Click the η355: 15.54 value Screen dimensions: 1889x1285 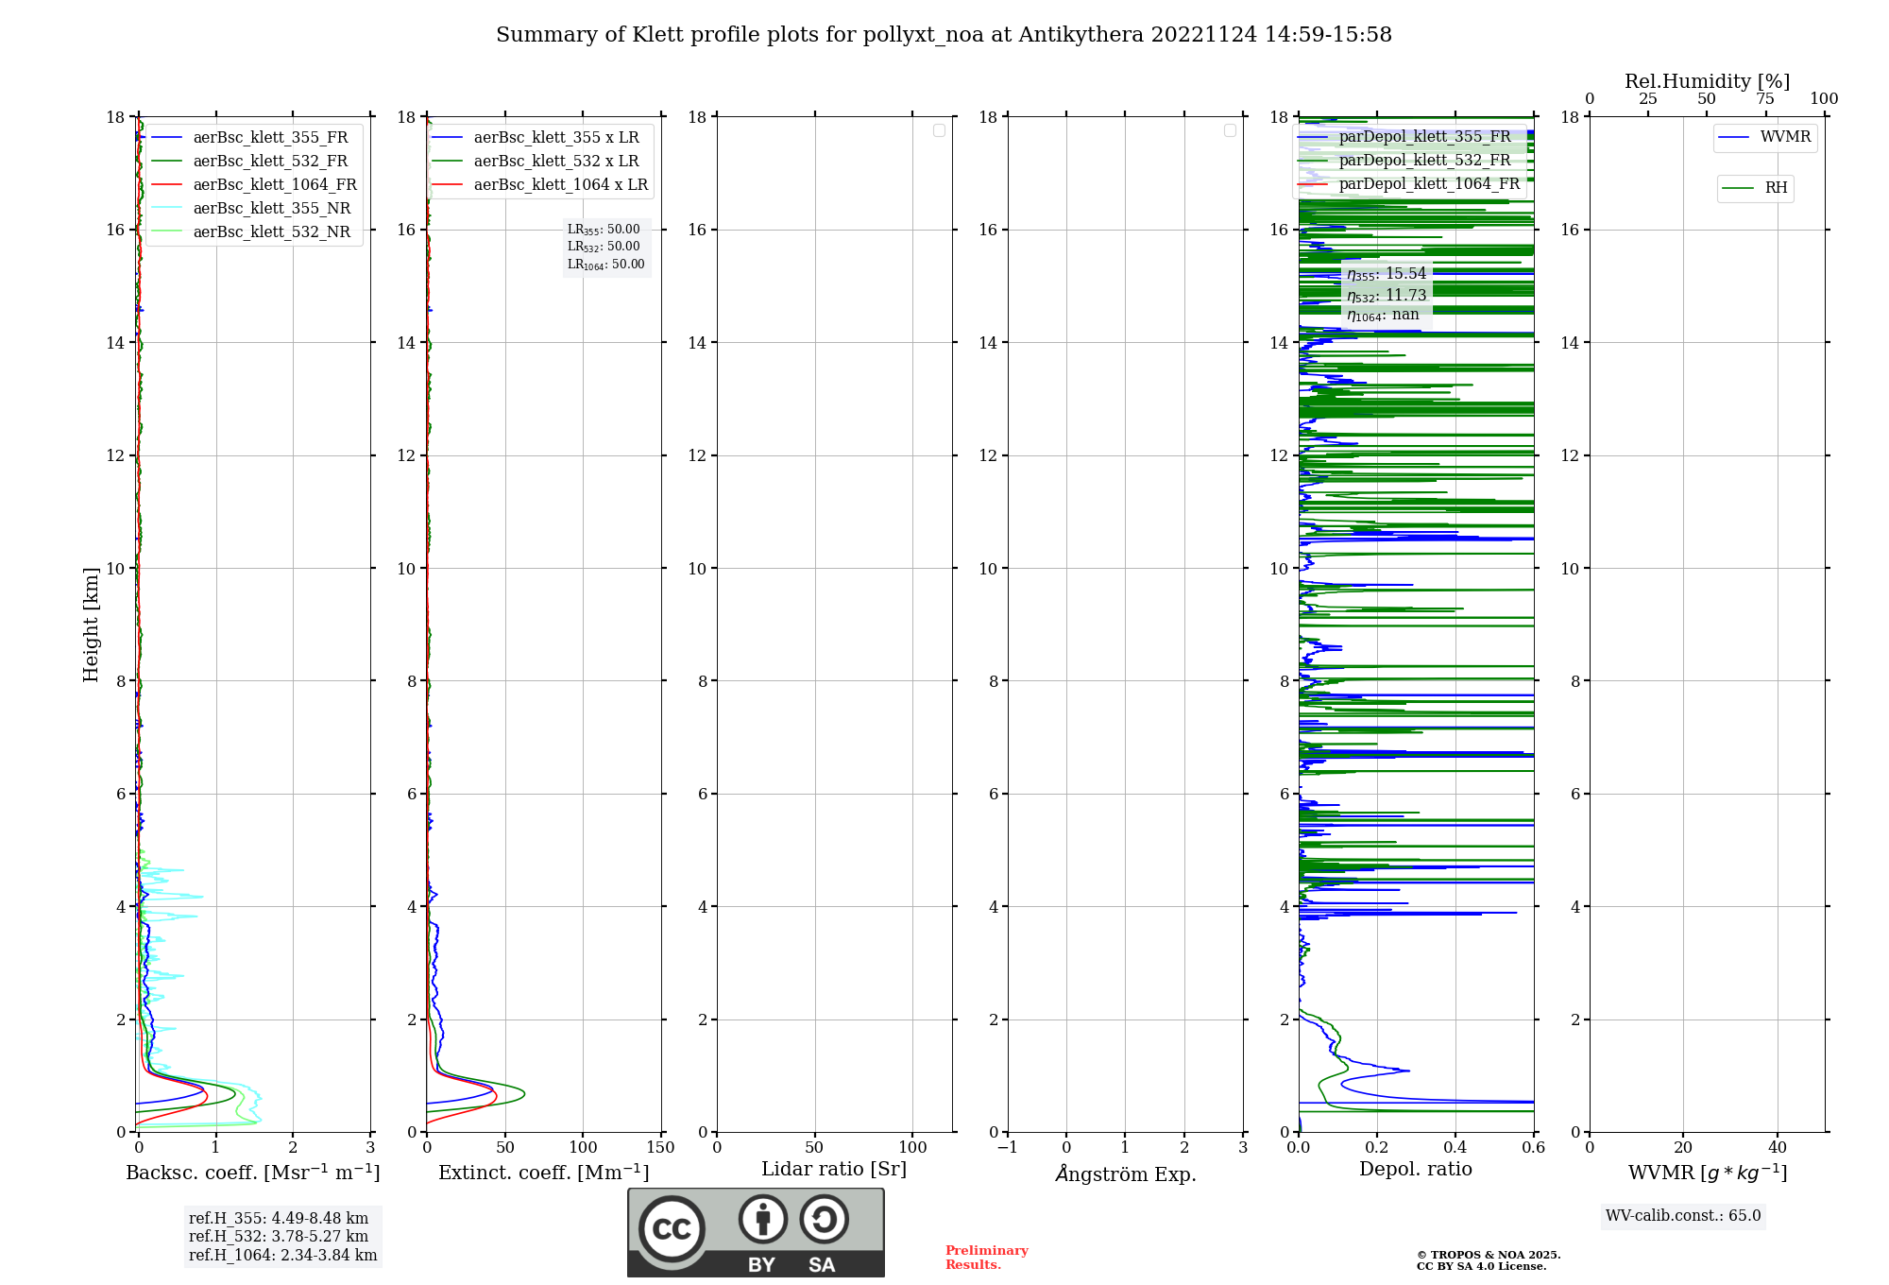pyautogui.click(x=1387, y=274)
